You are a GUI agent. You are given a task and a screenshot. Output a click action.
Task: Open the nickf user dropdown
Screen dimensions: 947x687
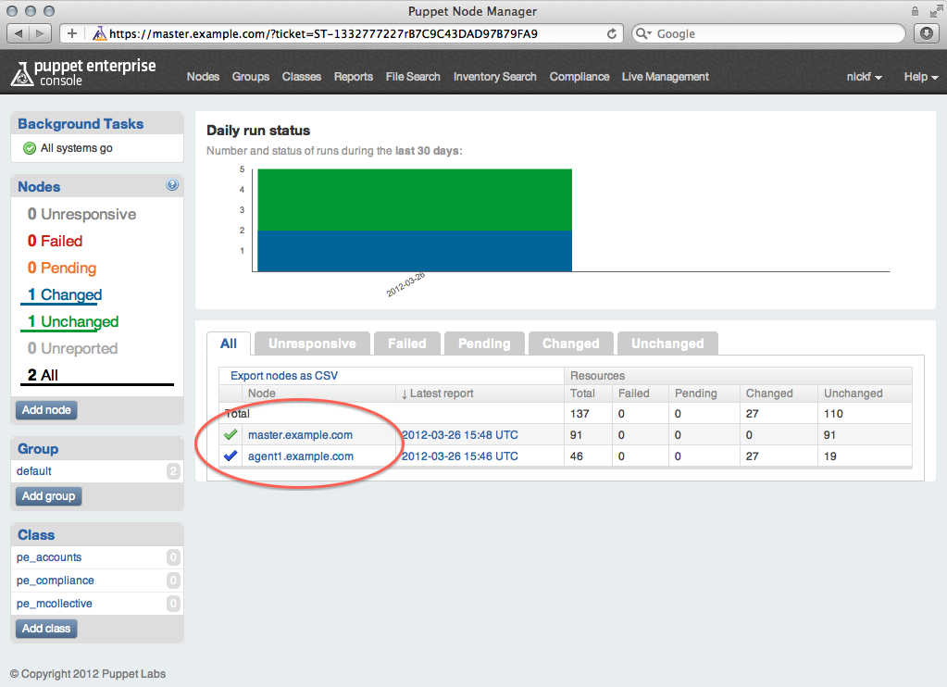pyautogui.click(x=864, y=77)
